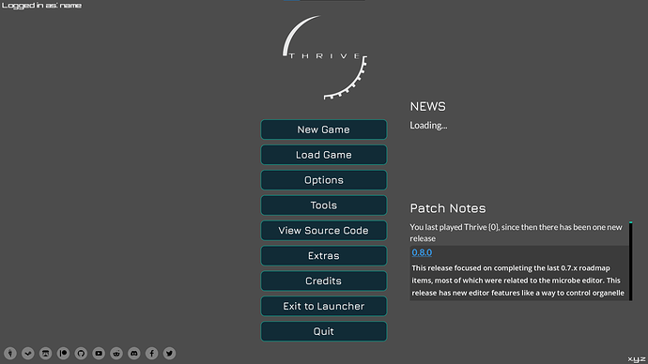Open the Load Game menu

click(324, 155)
